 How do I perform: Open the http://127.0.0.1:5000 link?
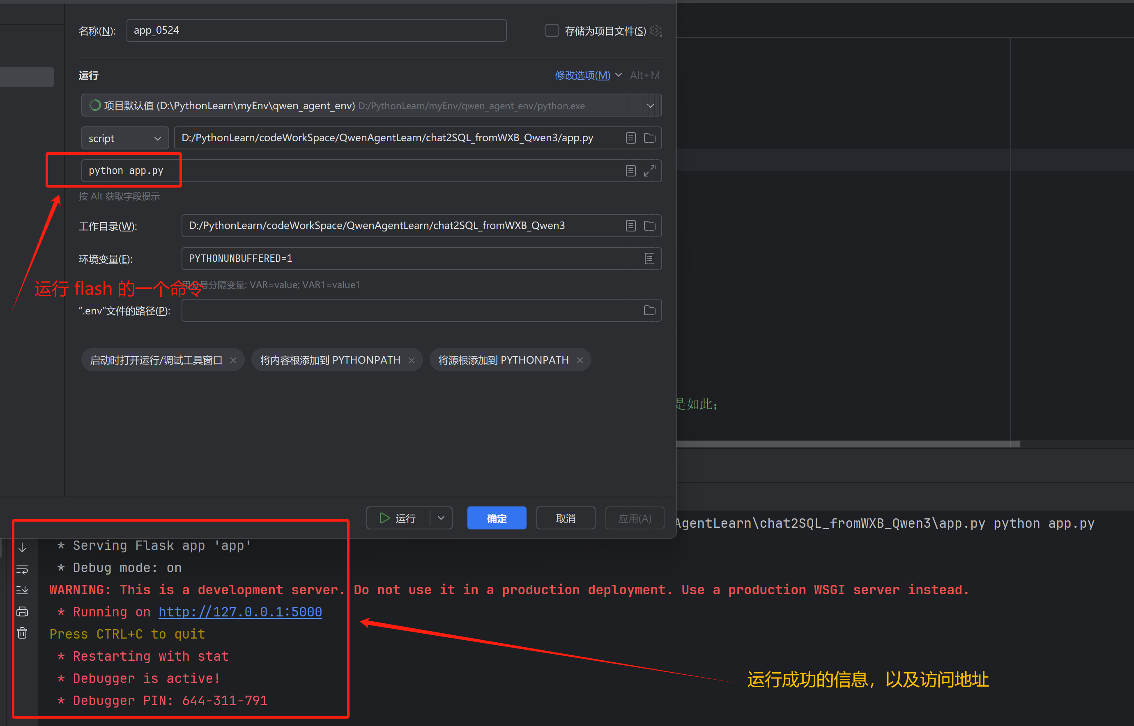click(240, 612)
